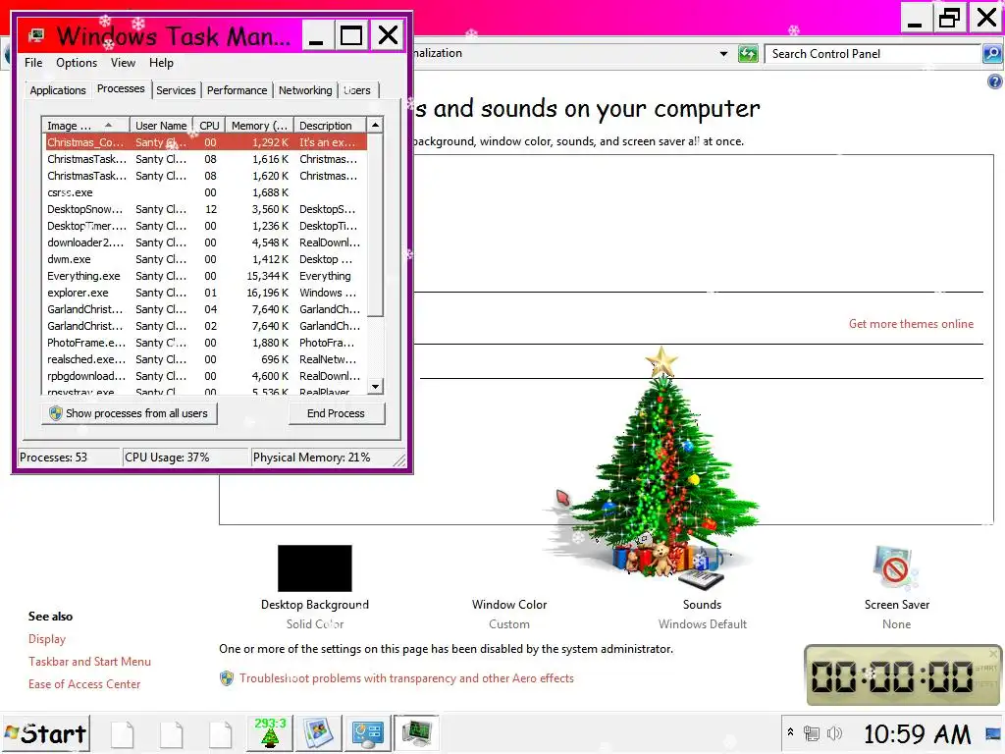Sort processes by User Name column
The image size is (1005, 754).
click(x=161, y=126)
